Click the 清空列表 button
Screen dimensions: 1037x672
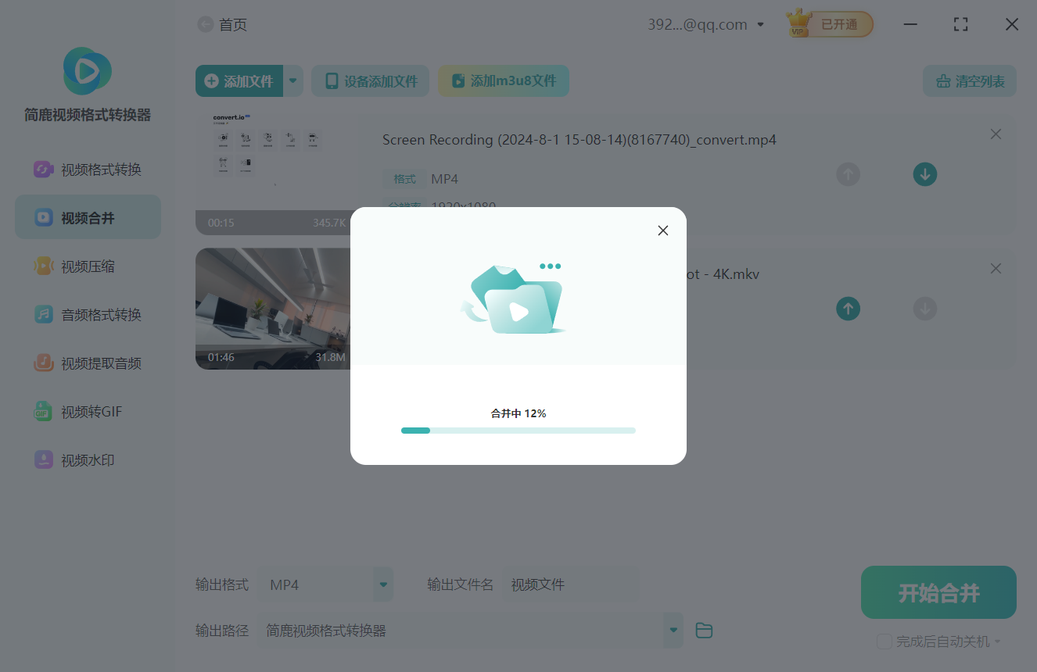pyautogui.click(x=970, y=81)
